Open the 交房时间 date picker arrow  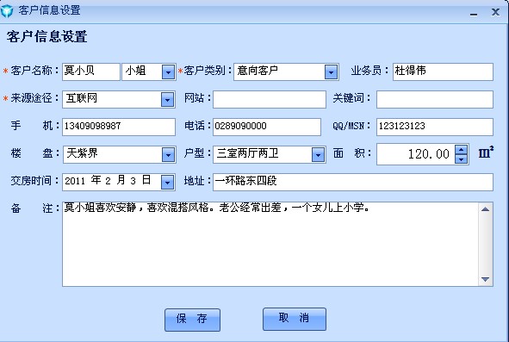pos(167,183)
